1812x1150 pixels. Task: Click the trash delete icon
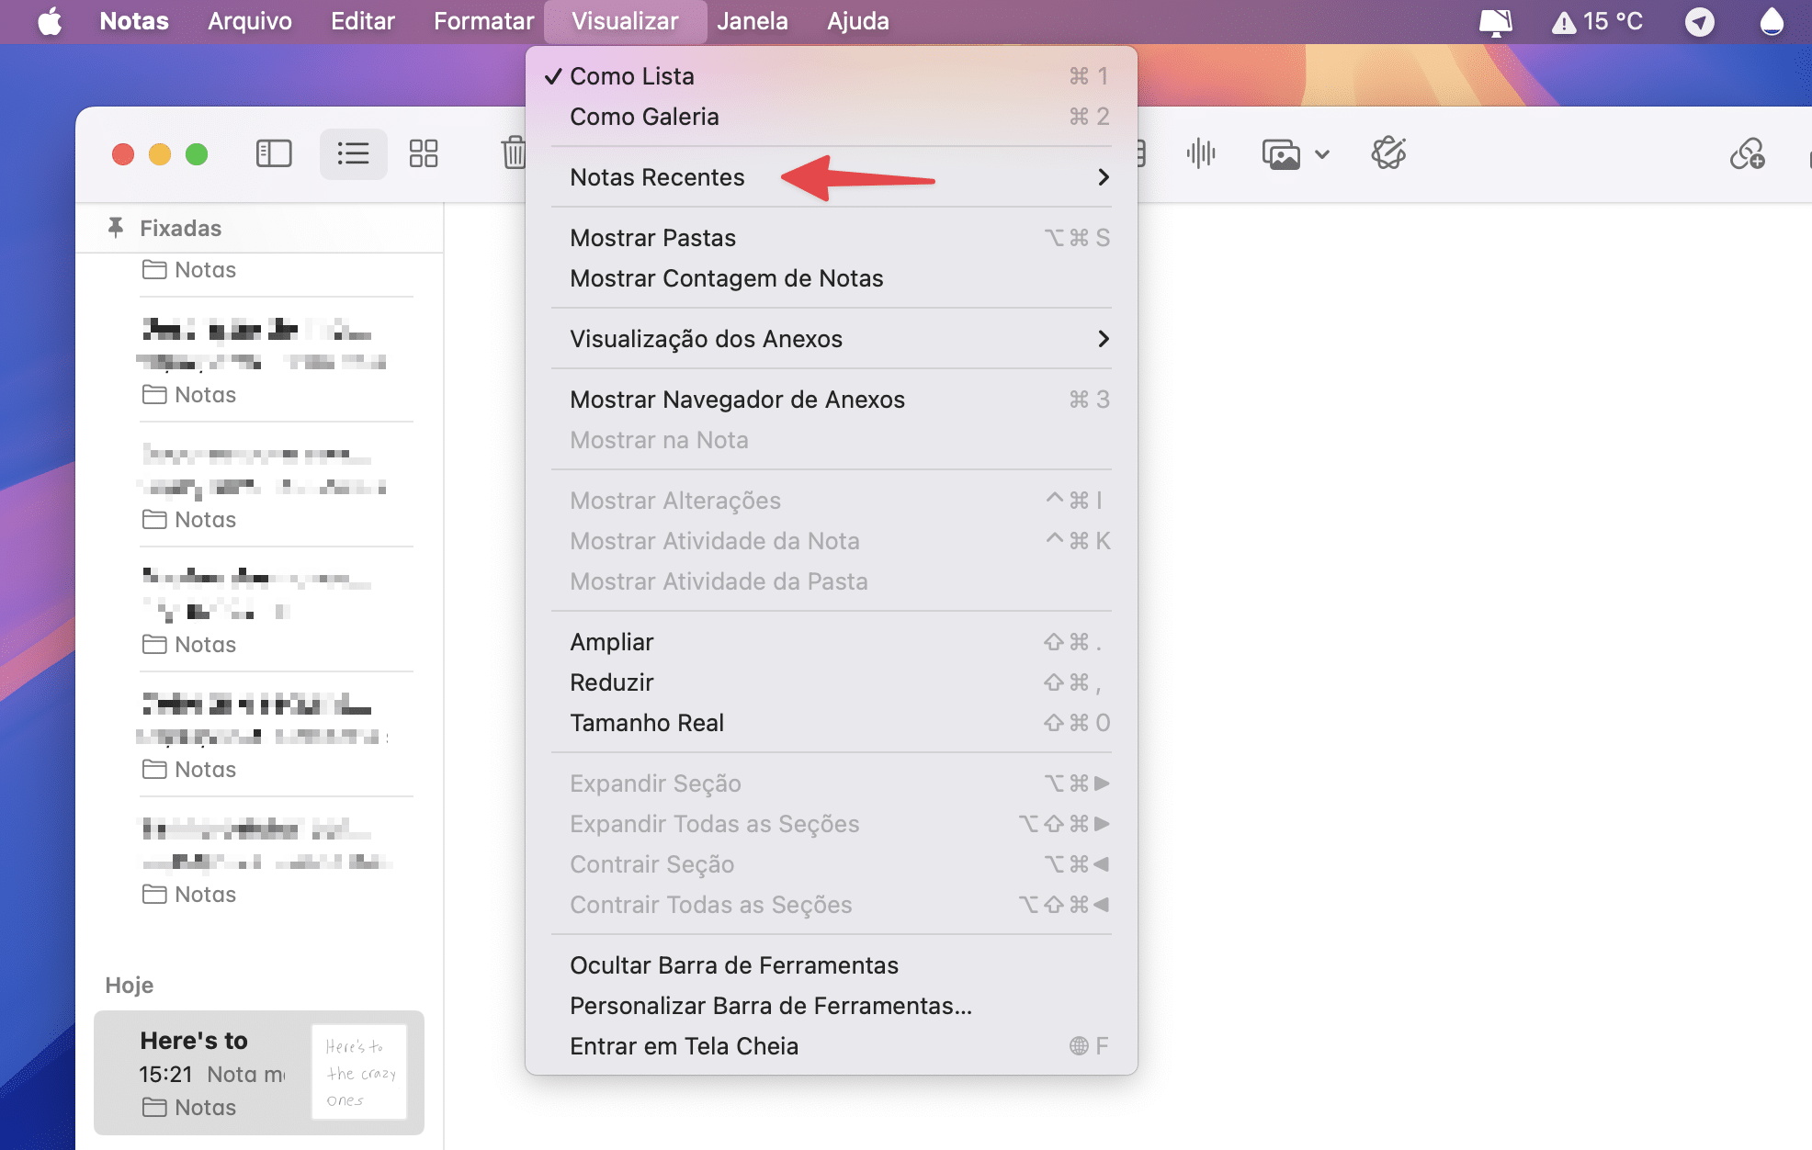(513, 153)
